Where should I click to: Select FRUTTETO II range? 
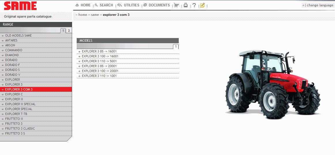[36, 119]
